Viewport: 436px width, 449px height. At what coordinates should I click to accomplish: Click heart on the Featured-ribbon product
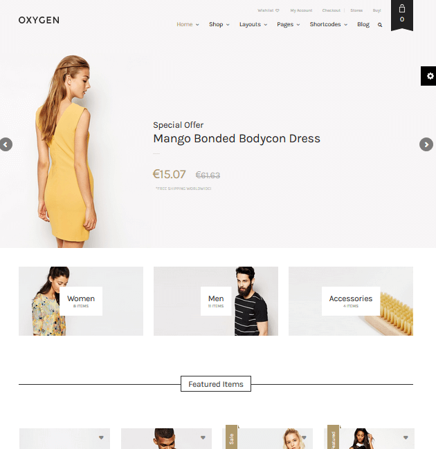coord(406,437)
